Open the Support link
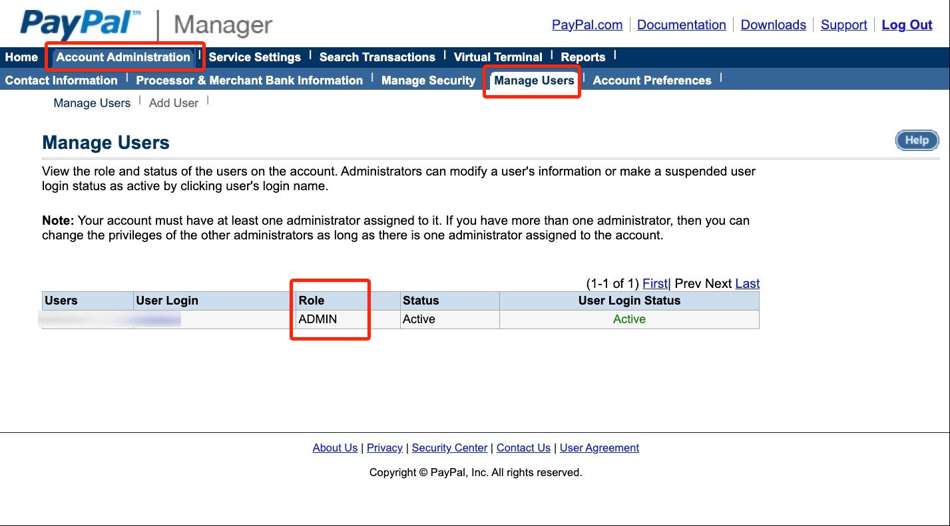950x526 pixels. coord(844,25)
